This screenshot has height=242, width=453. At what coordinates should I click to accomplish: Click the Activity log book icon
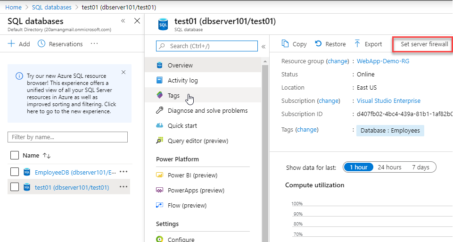[159, 80]
